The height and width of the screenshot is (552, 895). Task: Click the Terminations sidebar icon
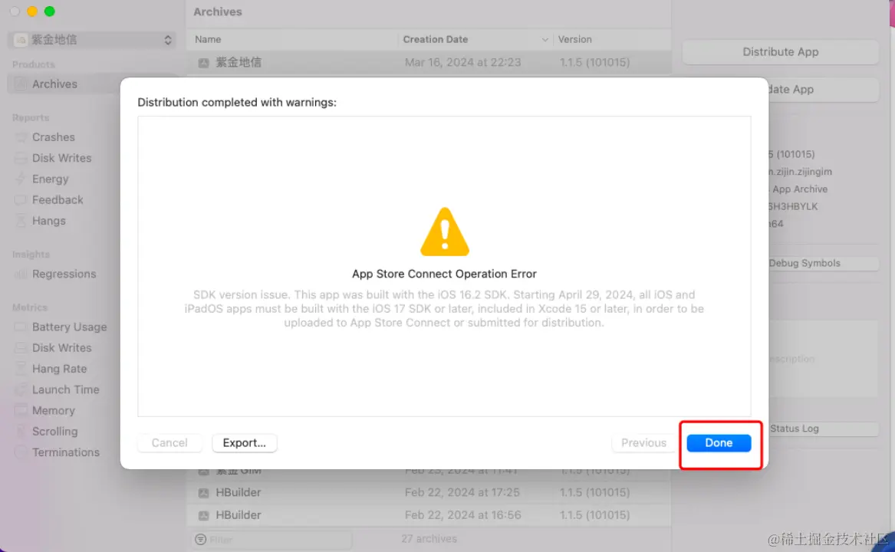(21, 452)
